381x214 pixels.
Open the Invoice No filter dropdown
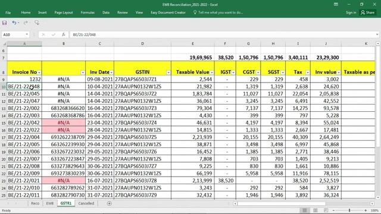(x=39, y=73)
